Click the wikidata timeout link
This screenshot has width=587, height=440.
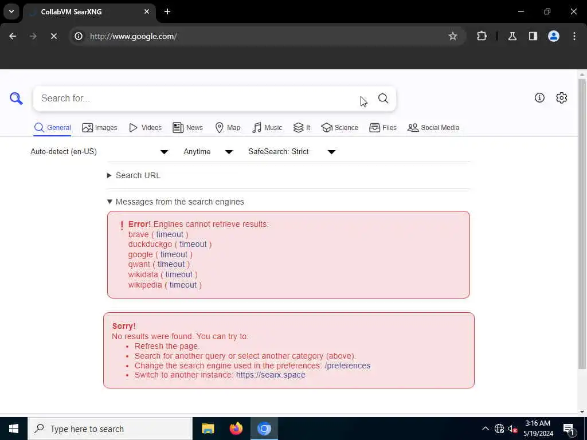pos(179,274)
